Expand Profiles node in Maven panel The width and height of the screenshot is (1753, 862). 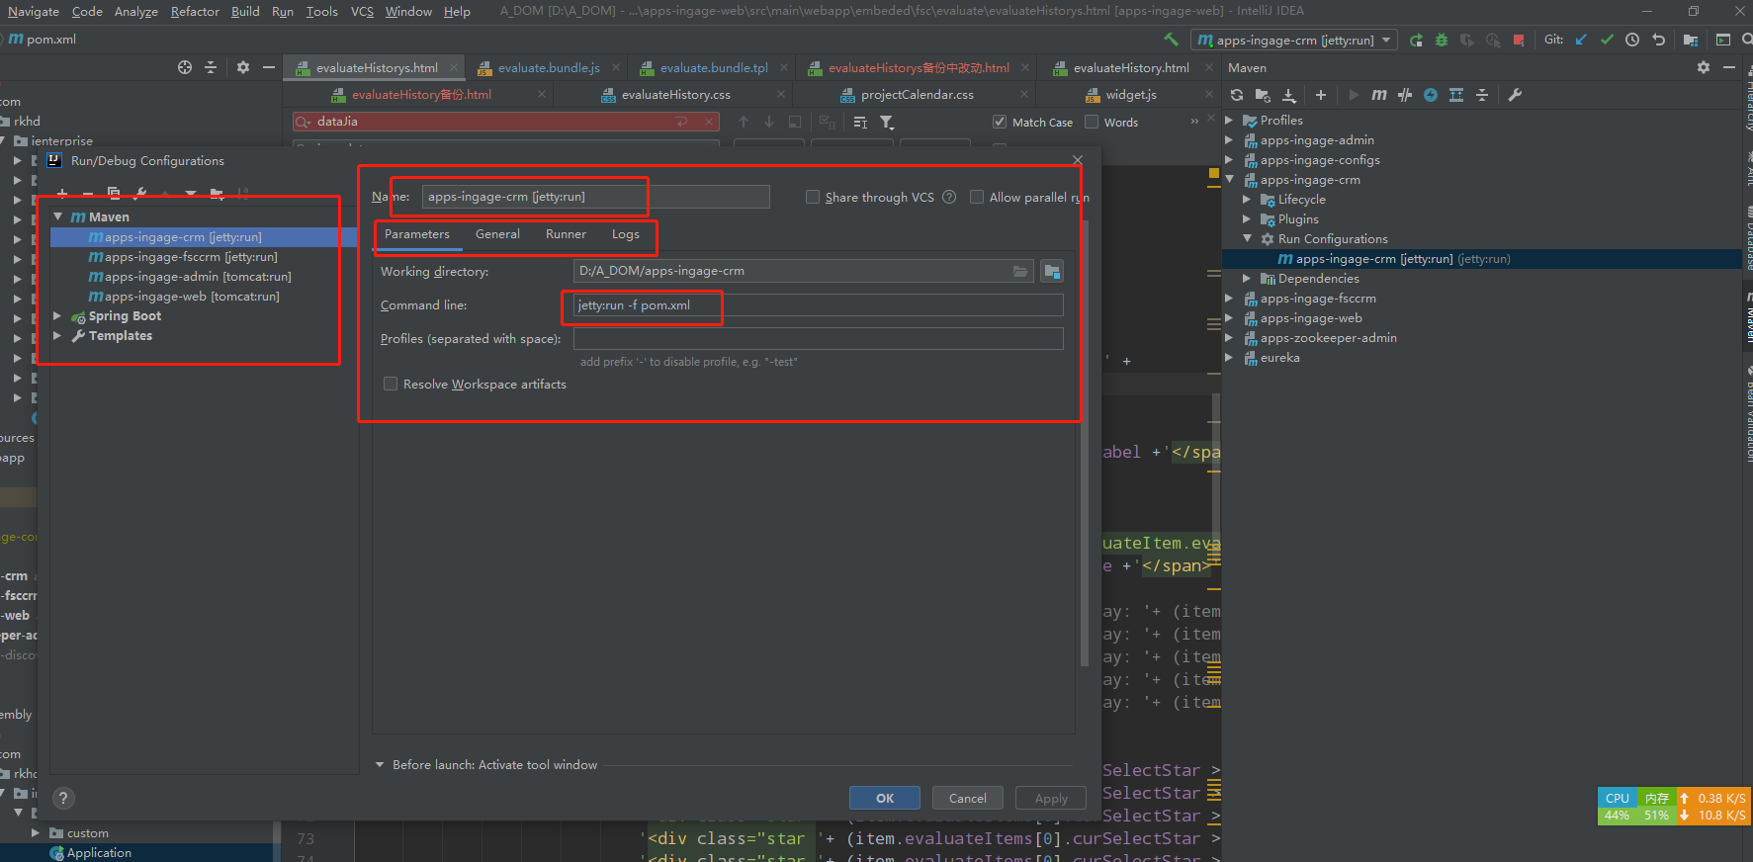pos(1229,121)
